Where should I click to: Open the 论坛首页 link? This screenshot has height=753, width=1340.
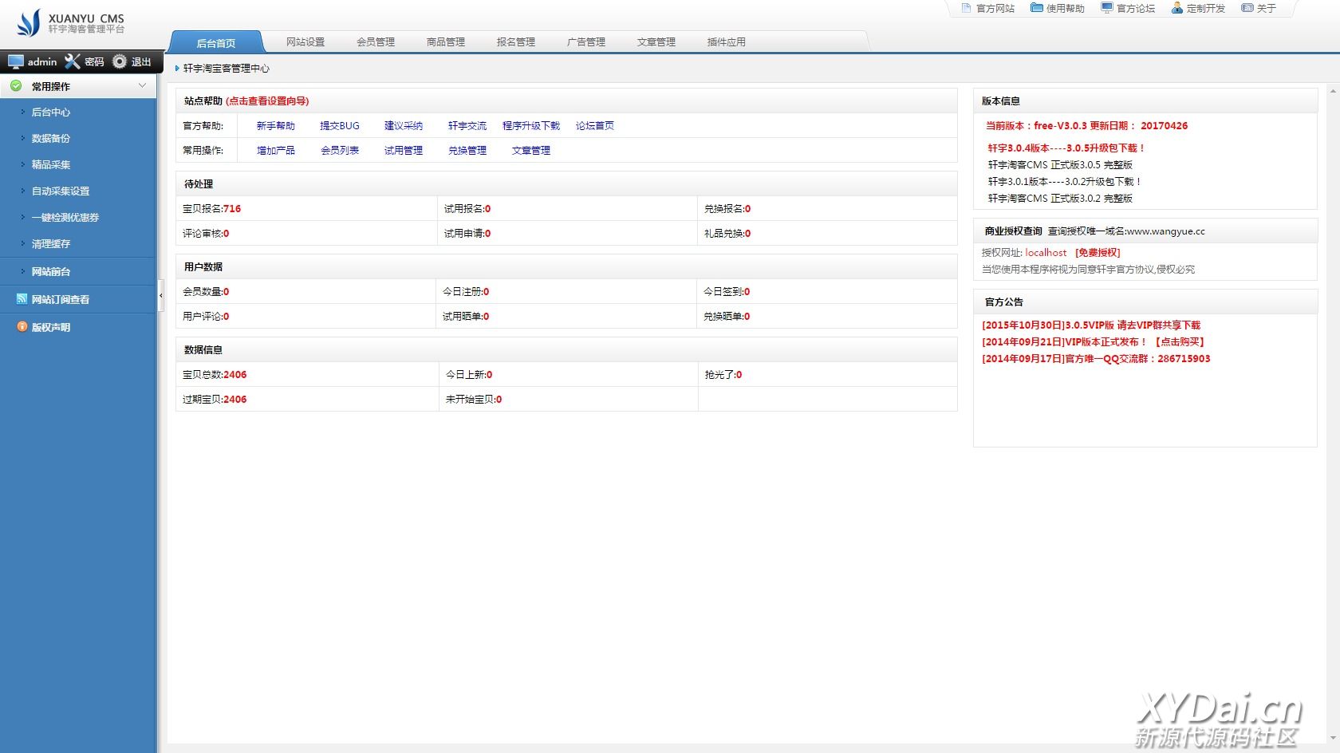[x=595, y=126]
